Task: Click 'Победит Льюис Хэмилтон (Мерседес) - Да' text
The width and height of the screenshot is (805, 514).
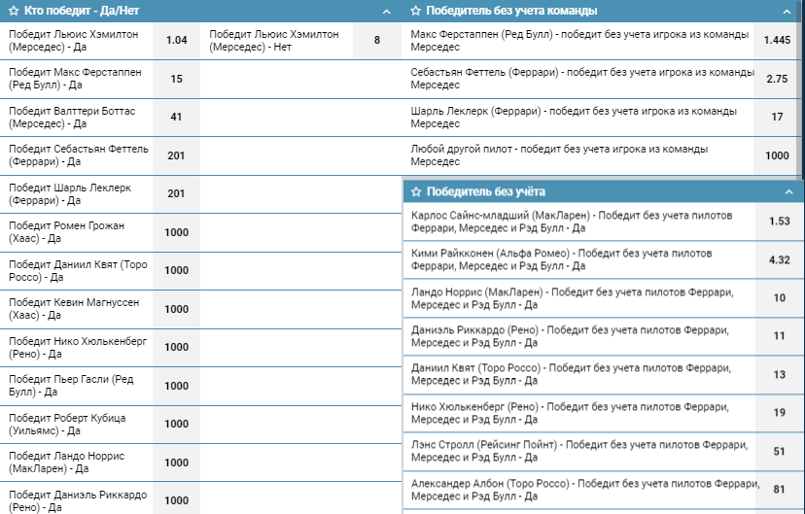Action: coord(74,41)
